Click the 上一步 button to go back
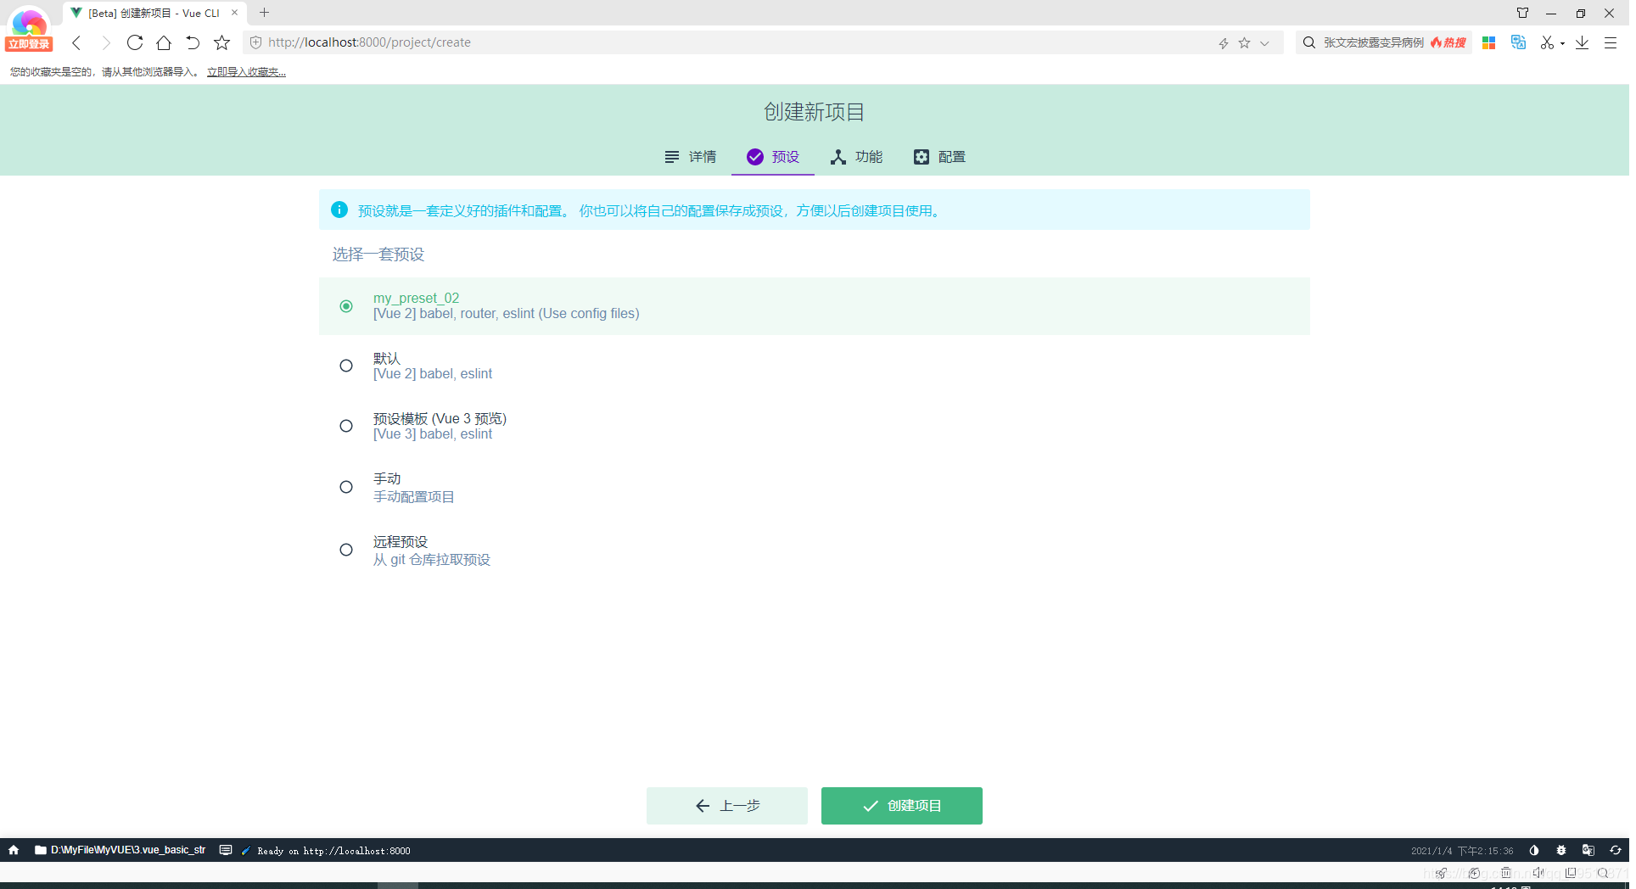This screenshot has width=1636, height=889. coord(726,805)
